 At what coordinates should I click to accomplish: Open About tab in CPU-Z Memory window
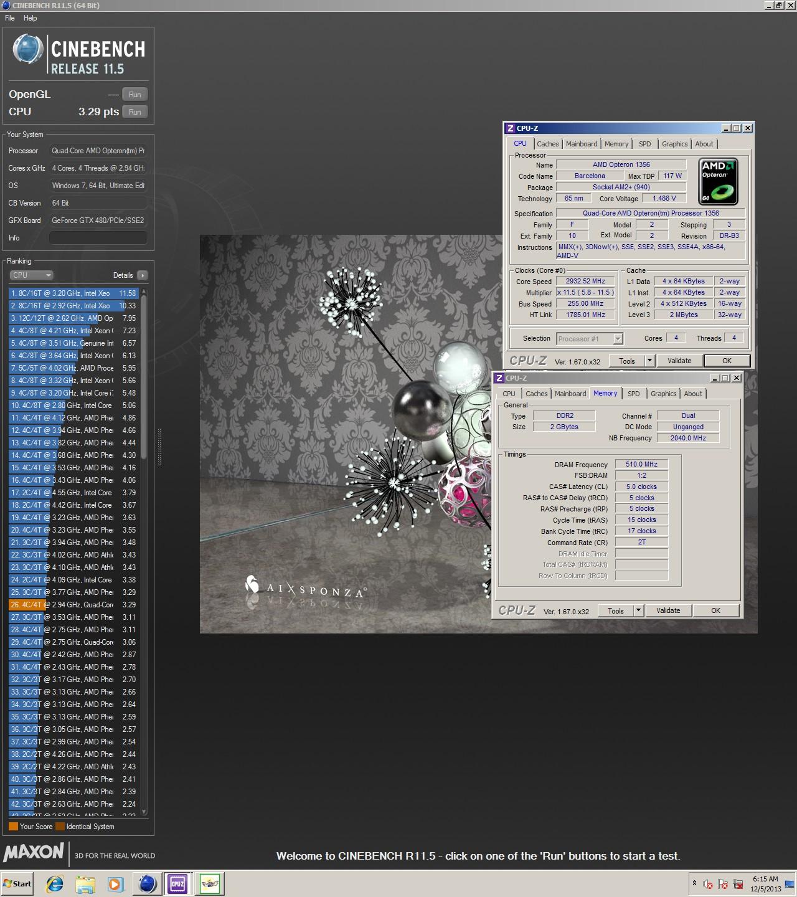point(693,394)
